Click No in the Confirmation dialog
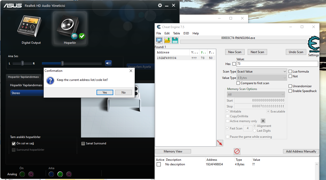The height and width of the screenshot is (180, 326). 124,93
